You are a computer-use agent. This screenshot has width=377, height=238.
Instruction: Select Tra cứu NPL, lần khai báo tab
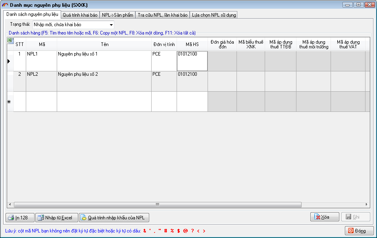coord(162,15)
